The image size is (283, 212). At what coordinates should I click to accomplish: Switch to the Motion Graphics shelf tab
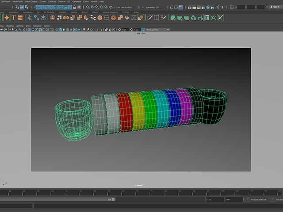(x=110, y=12)
